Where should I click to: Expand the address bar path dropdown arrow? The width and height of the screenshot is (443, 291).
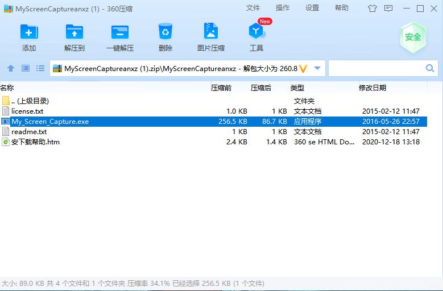coord(317,68)
